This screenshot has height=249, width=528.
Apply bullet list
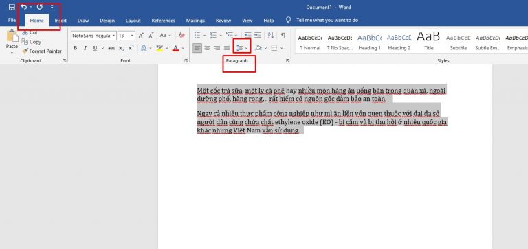click(197, 35)
